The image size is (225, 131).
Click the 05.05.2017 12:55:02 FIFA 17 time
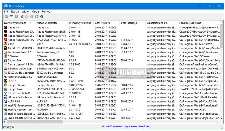point(106,81)
